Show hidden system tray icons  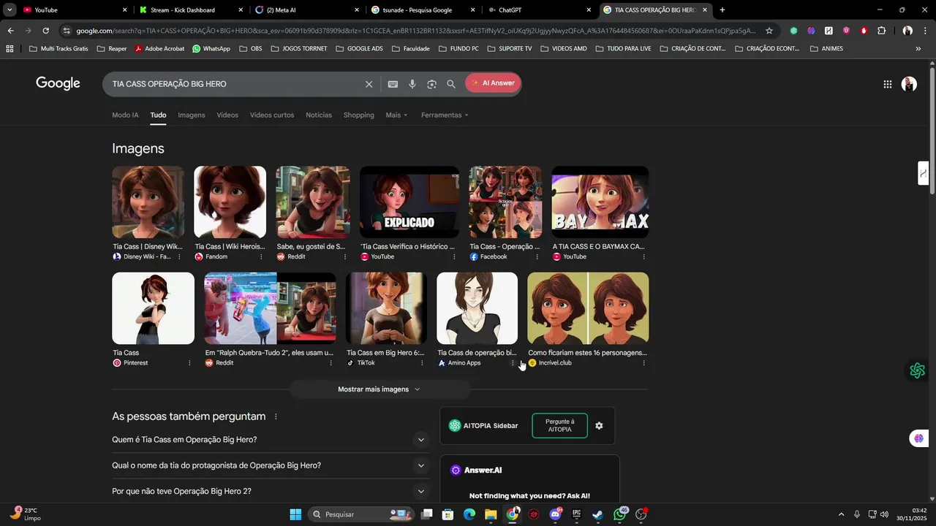[x=841, y=514]
